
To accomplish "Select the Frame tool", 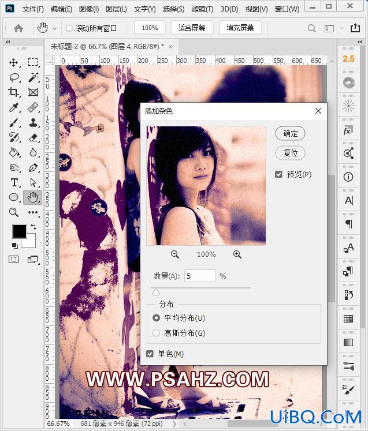I will pyautogui.click(x=33, y=92).
